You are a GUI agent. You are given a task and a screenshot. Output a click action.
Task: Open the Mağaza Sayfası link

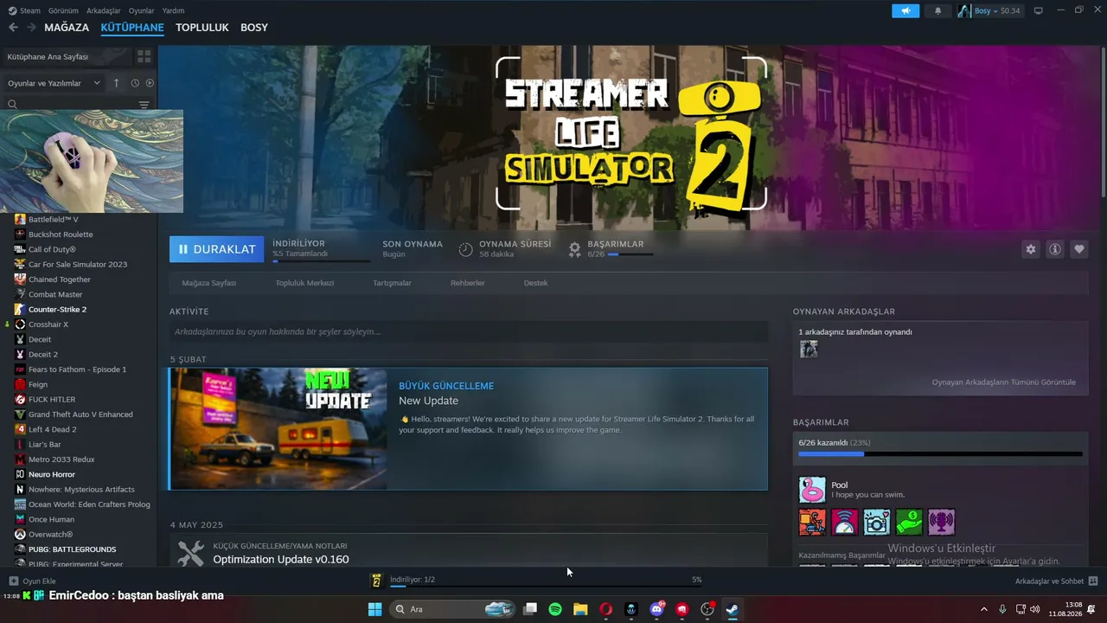209,283
